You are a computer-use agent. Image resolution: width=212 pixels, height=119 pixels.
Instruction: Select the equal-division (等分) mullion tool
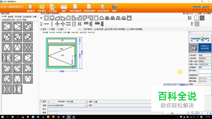tap(57, 24)
